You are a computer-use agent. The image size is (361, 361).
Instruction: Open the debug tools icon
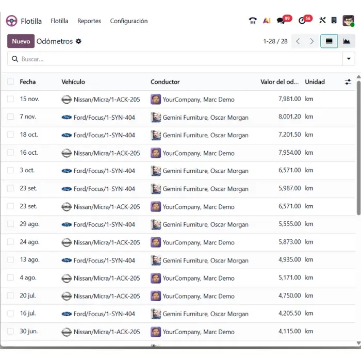[x=322, y=21]
